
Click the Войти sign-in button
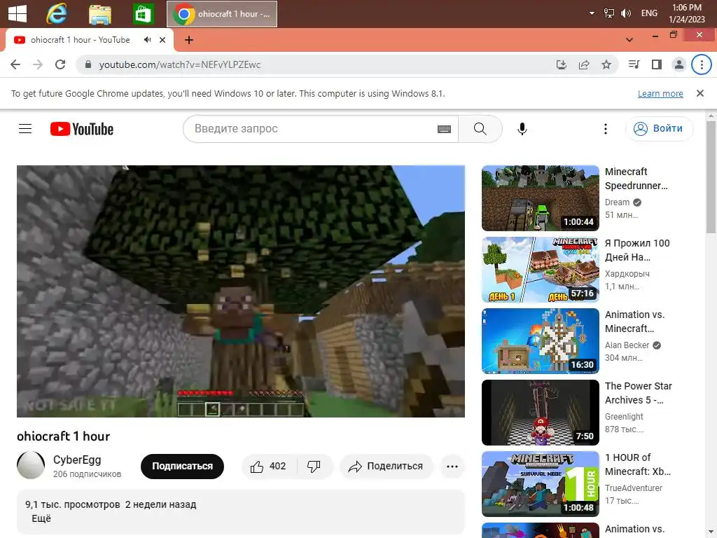click(659, 129)
